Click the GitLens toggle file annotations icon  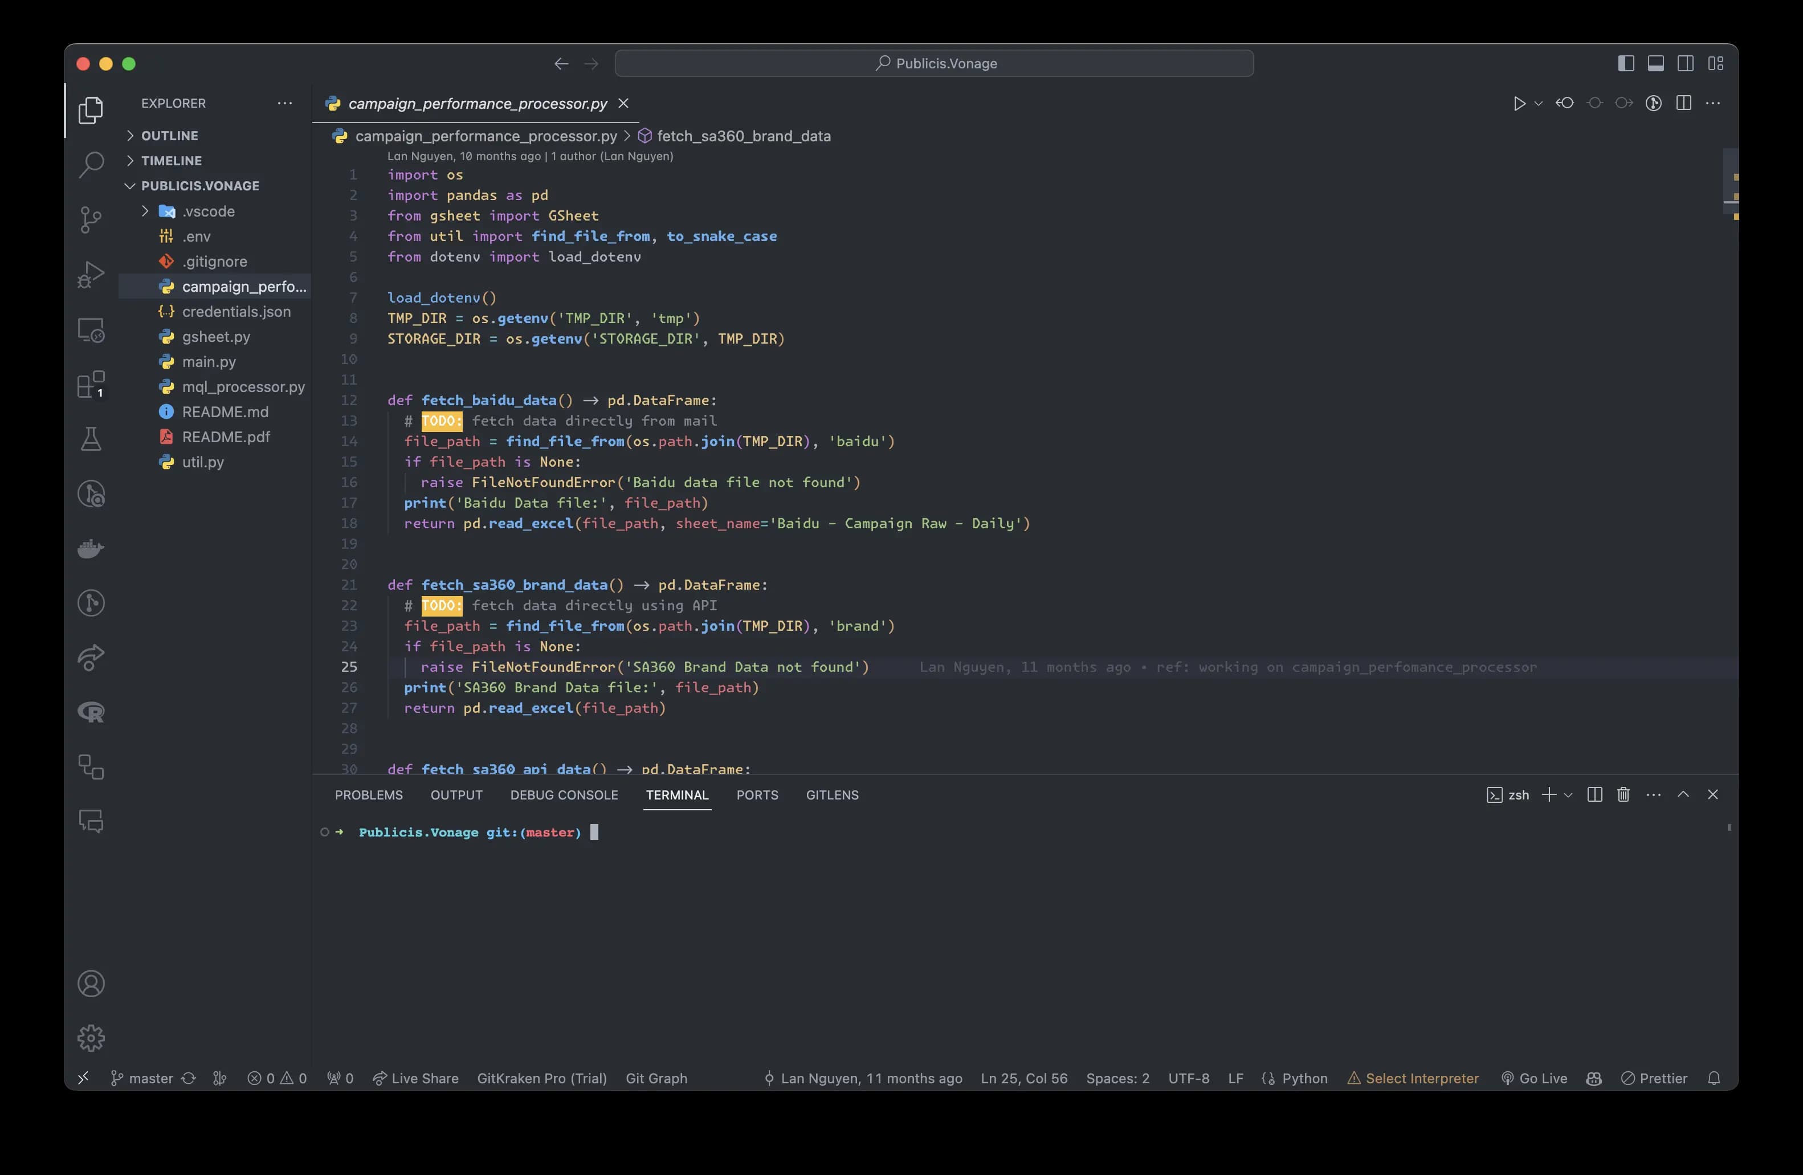(x=1654, y=103)
